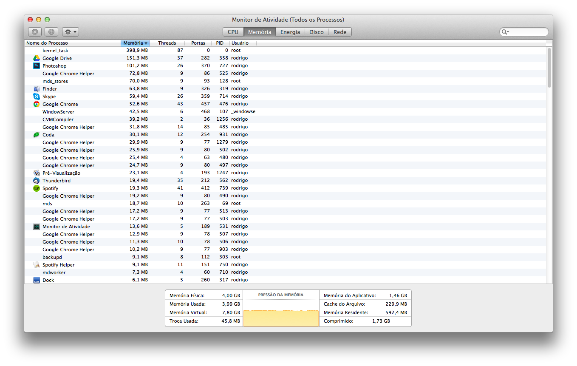This screenshot has width=577, height=366.
Task: Click the Thunderbird process icon
Action: pyautogui.click(x=37, y=181)
